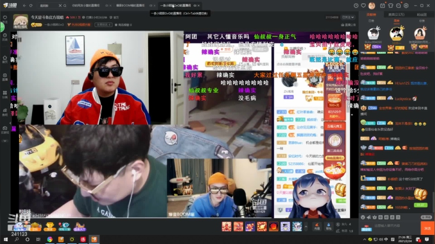Select the daily ranking sub-tab
Image resolution: width=435 pixels, height=244 pixels.
[x=371, y=21]
